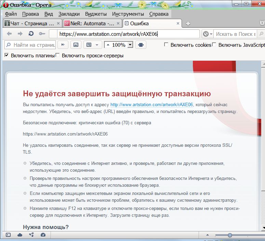Click the Найти на странице field

30,45
